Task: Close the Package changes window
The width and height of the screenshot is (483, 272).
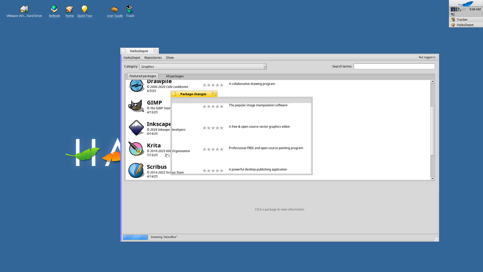Action: 174,94
